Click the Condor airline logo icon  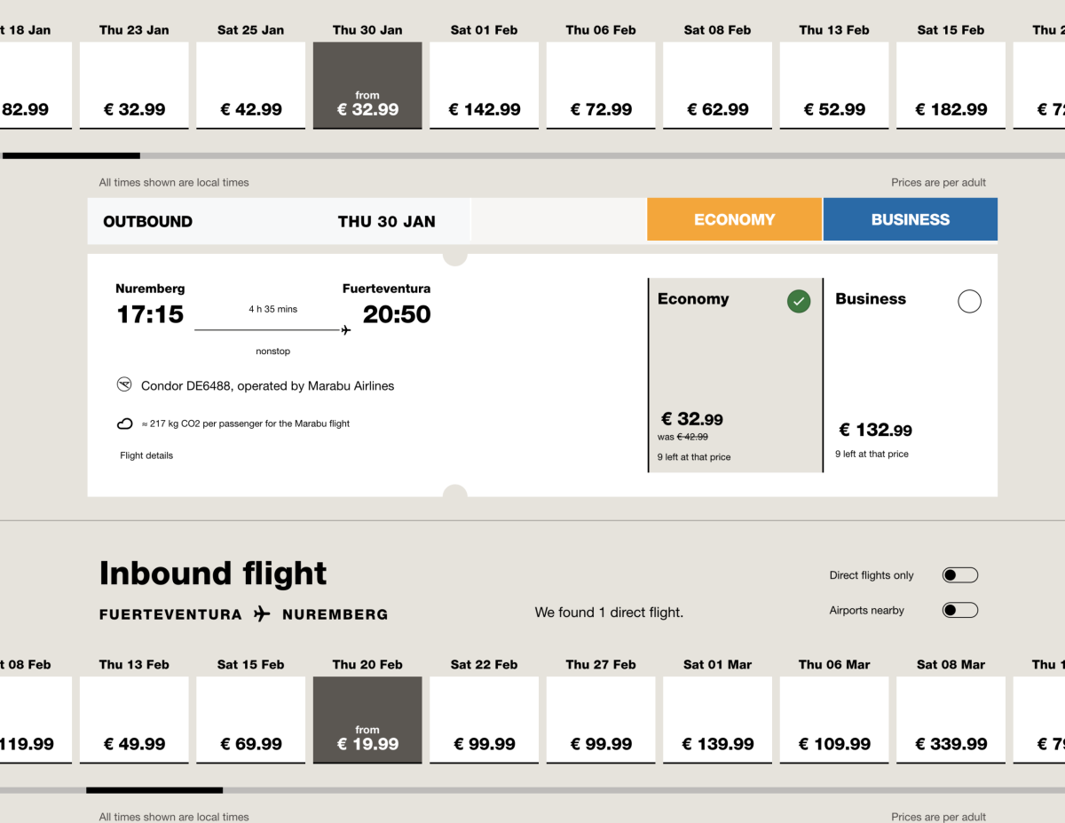point(124,384)
